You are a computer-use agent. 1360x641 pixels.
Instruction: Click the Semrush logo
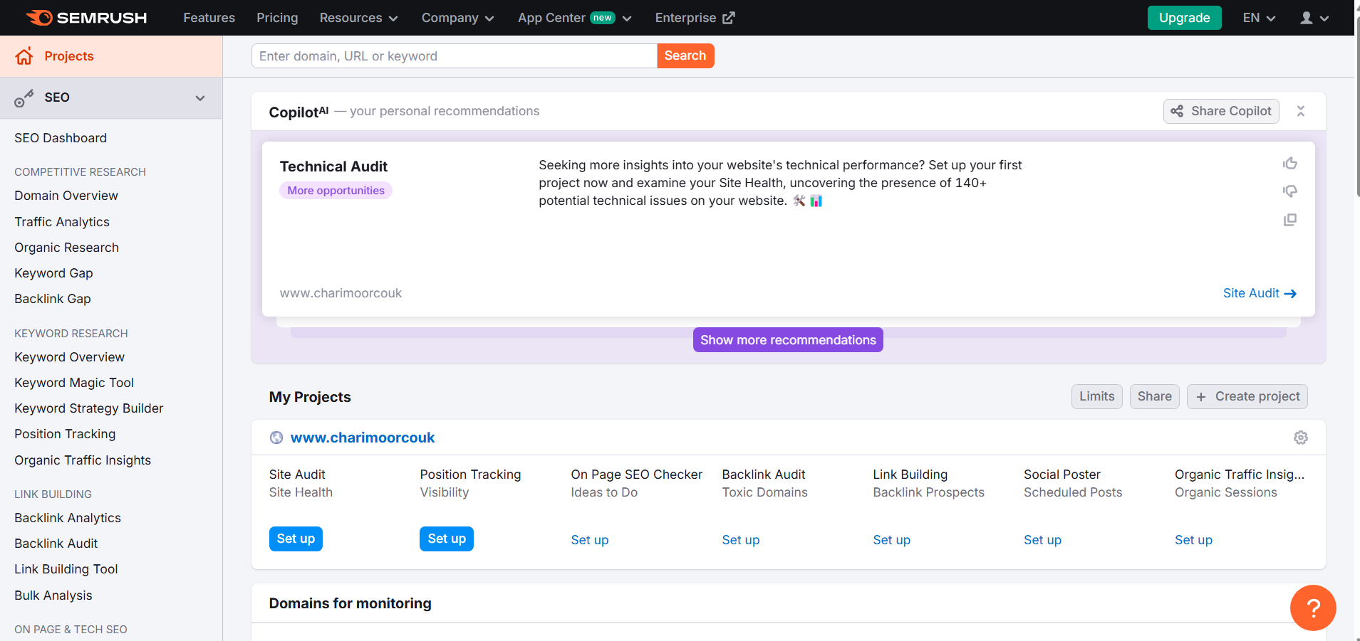86,18
